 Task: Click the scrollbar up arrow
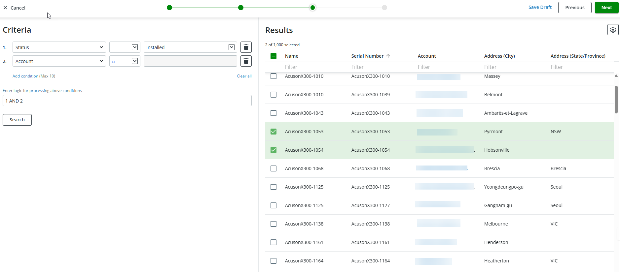tap(616, 76)
